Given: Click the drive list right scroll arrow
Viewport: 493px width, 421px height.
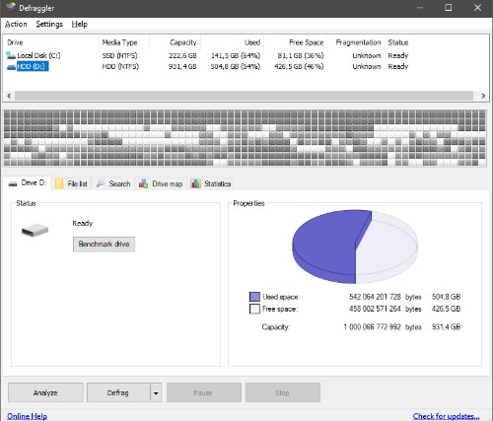Looking at the screenshot, I should coord(483,96).
